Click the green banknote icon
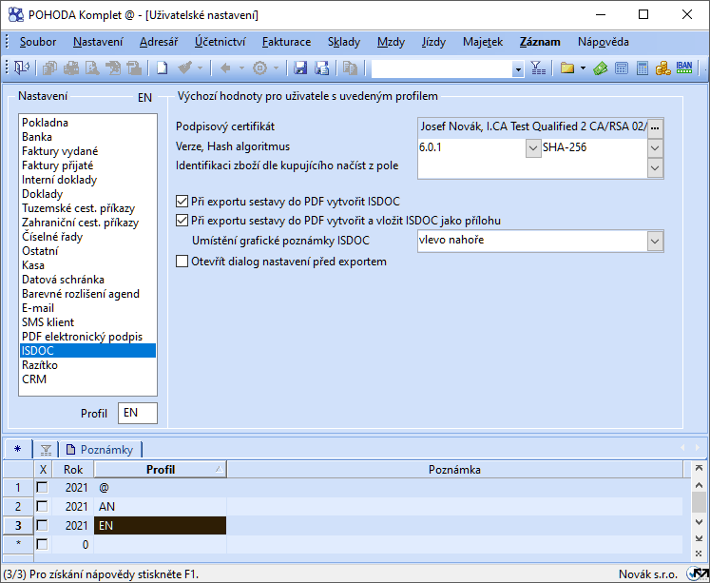The image size is (710, 583). click(x=601, y=68)
